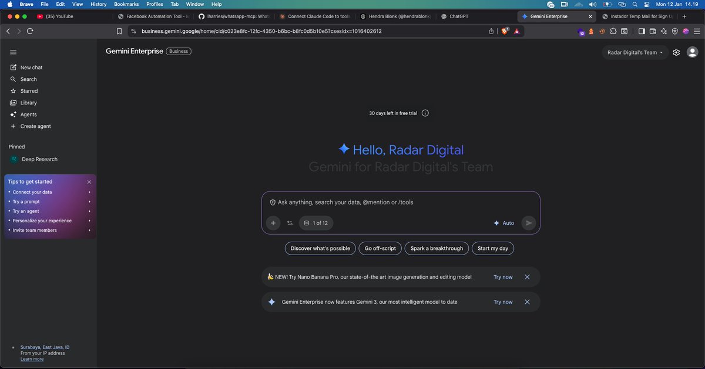The height and width of the screenshot is (369, 705).
Task: Click the send arrow button
Action: [529, 223]
